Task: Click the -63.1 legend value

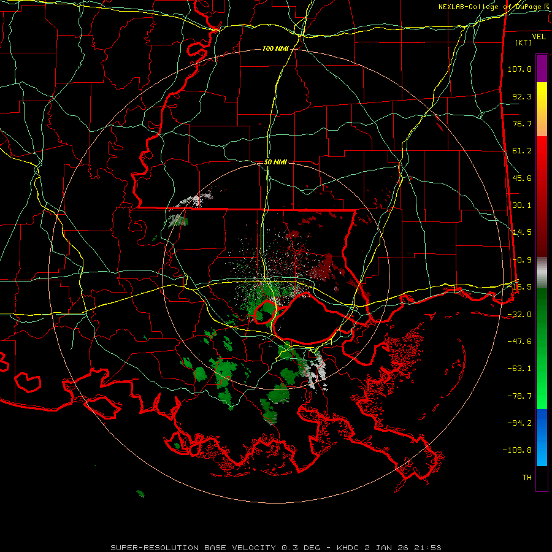Action: pyautogui.click(x=519, y=369)
